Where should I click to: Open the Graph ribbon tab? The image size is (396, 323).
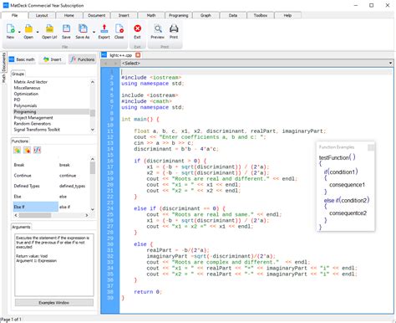(206, 15)
